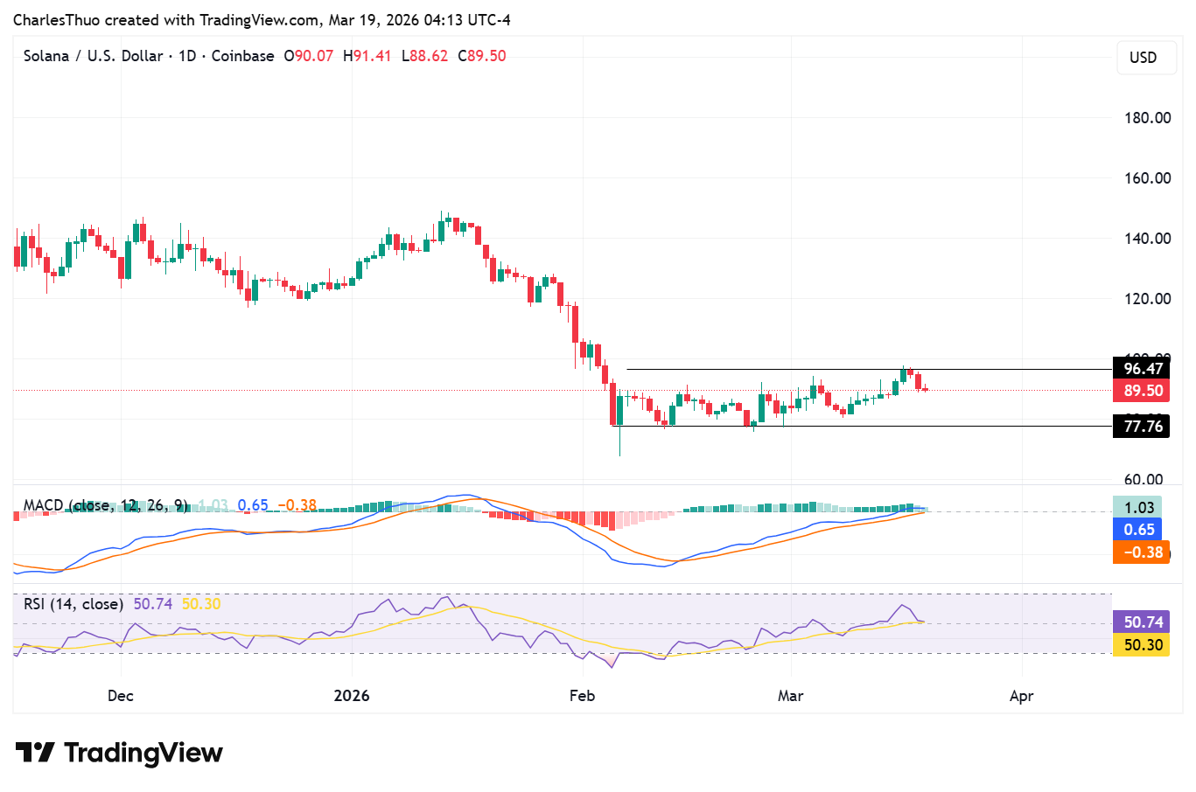Screen dimensions: 1196x792
Task: Click the purple 50.74 RSI value badge
Action: pos(1141,622)
